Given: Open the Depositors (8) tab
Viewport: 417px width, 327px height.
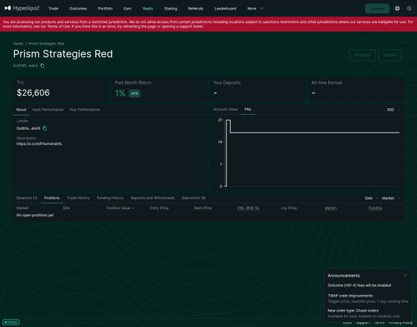Looking at the screenshot, I should tap(194, 198).
